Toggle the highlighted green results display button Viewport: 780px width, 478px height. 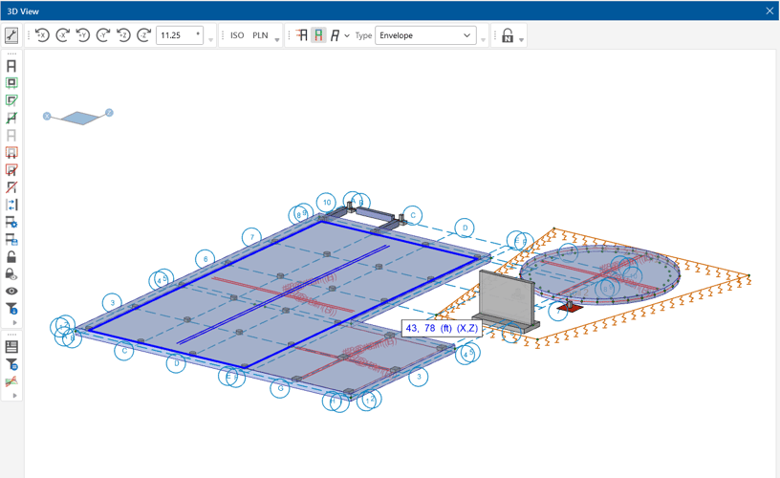click(318, 35)
